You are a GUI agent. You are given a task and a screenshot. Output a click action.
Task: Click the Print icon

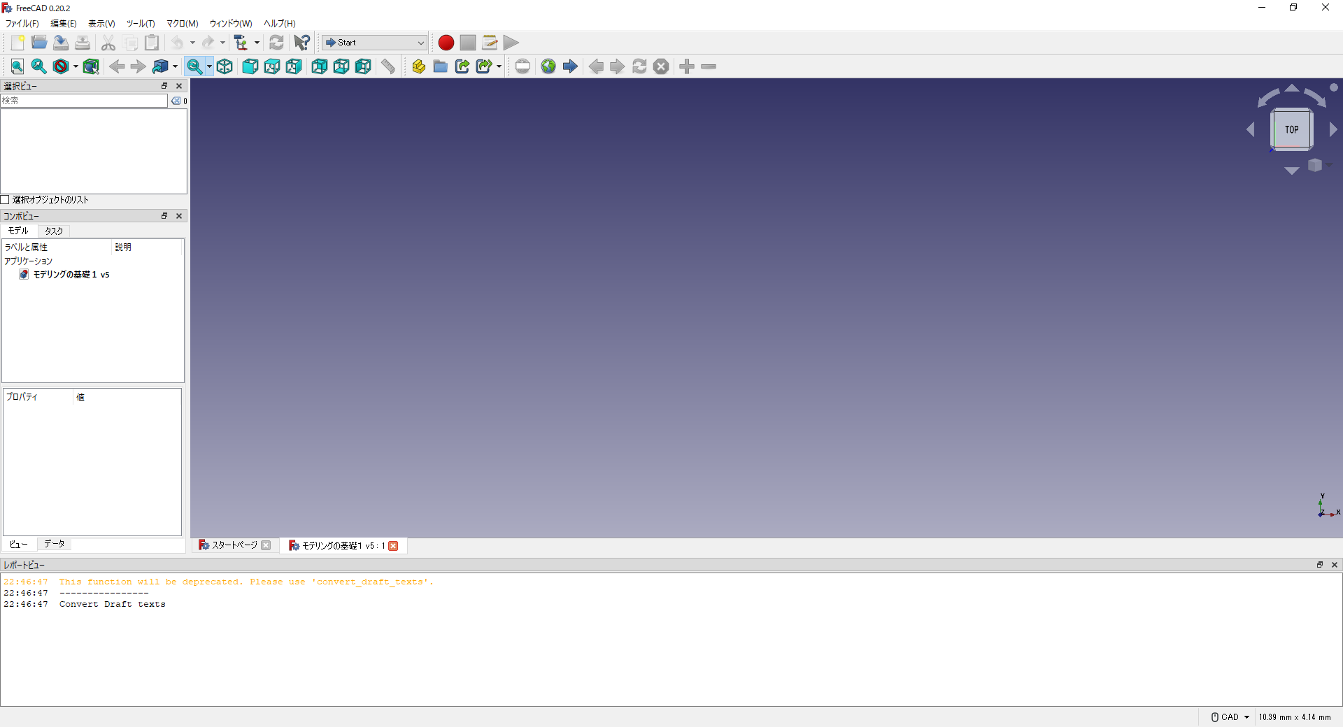[83, 43]
